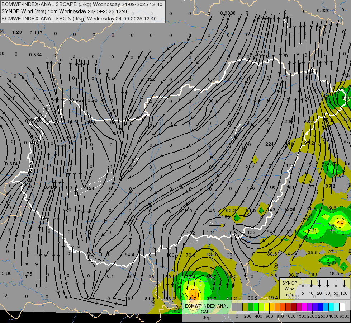Click the J/kg unit label under CAPE
This screenshot has height=323, width=351.
click(x=207, y=318)
